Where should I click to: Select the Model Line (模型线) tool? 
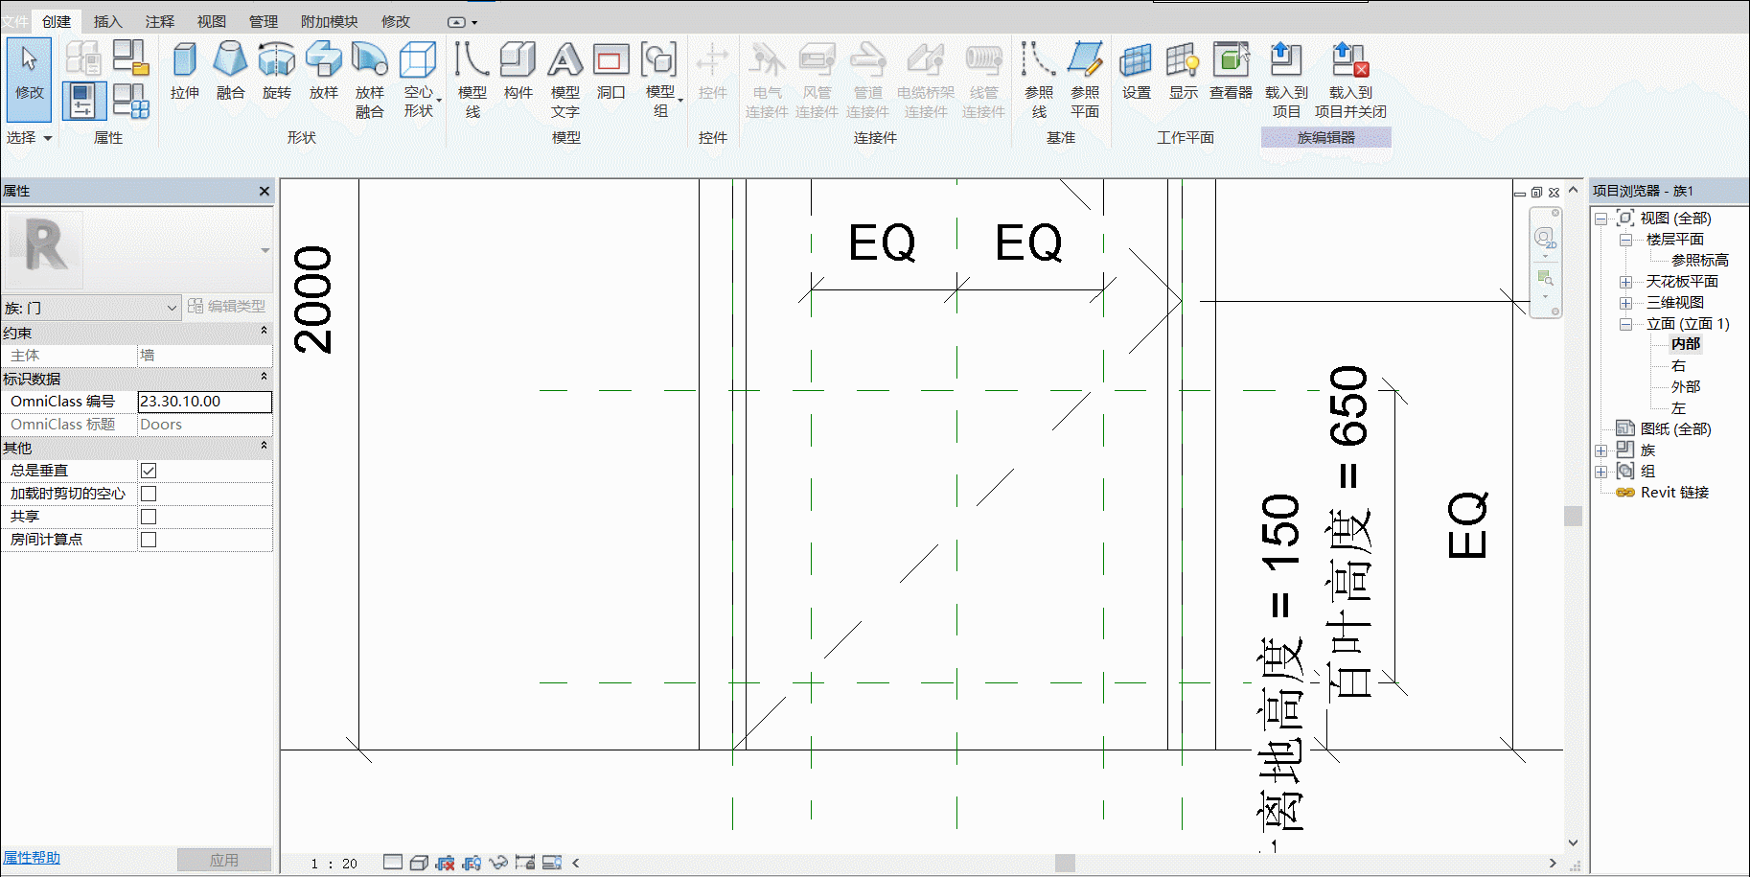(472, 80)
